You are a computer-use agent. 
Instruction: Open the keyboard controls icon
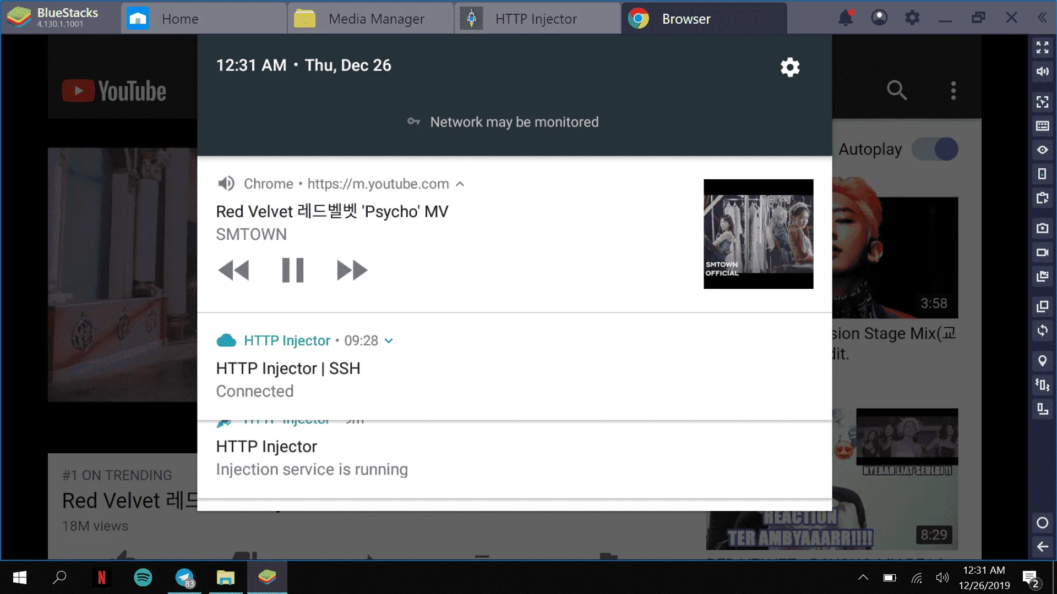(x=1042, y=126)
